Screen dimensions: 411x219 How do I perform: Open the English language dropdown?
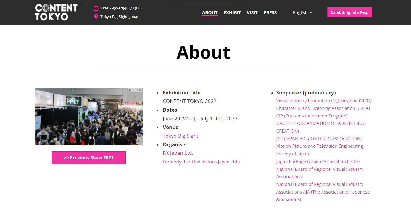(x=302, y=13)
